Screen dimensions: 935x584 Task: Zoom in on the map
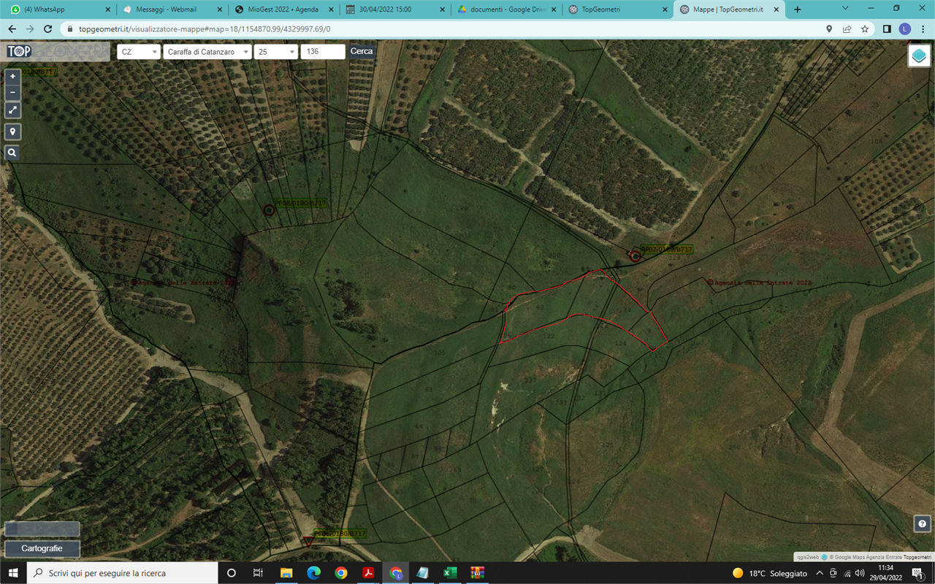pos(12,76)
